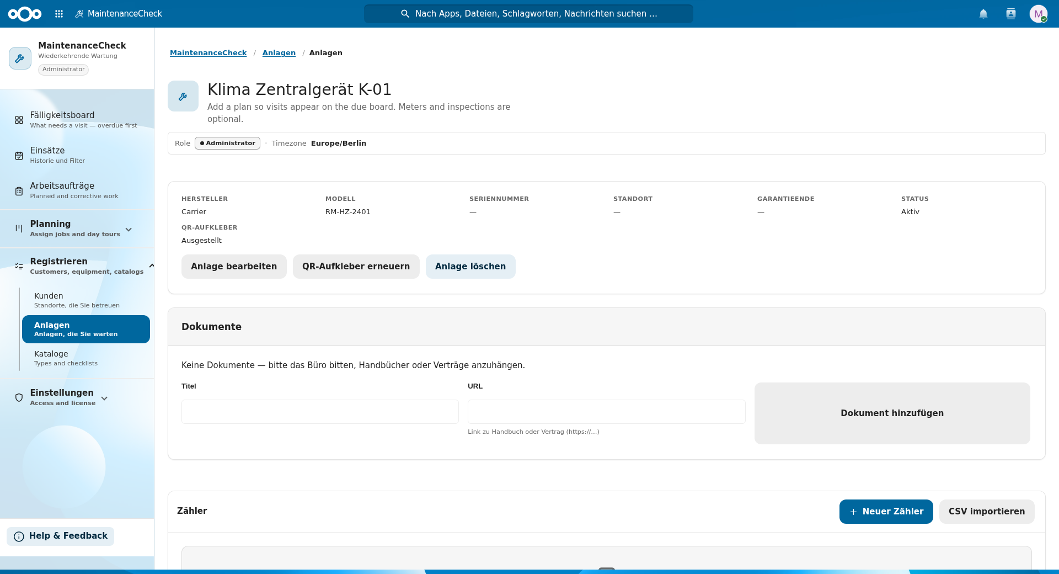
Task: Click the search magnifier icon
Action: (405, 14)
